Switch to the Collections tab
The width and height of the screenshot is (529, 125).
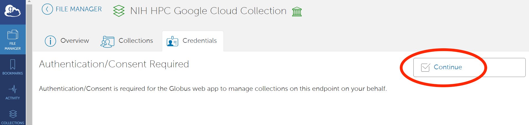coord(136,41)
